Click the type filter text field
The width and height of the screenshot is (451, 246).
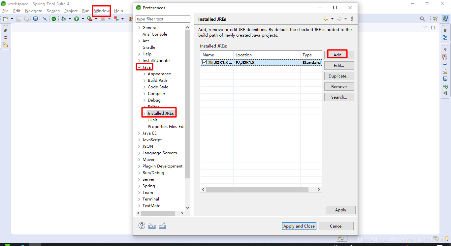point(163,19)
